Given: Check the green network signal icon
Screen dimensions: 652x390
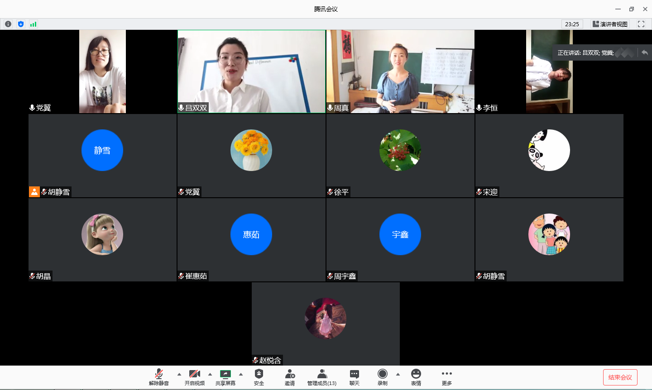Looking at the screenshot, I should 33,24.
